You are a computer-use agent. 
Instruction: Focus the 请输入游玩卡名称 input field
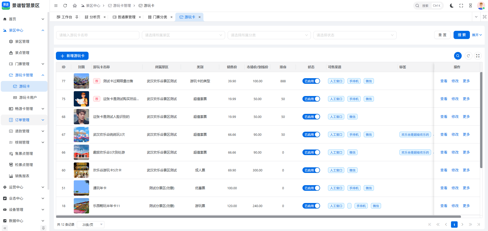[x=98, y=35]
